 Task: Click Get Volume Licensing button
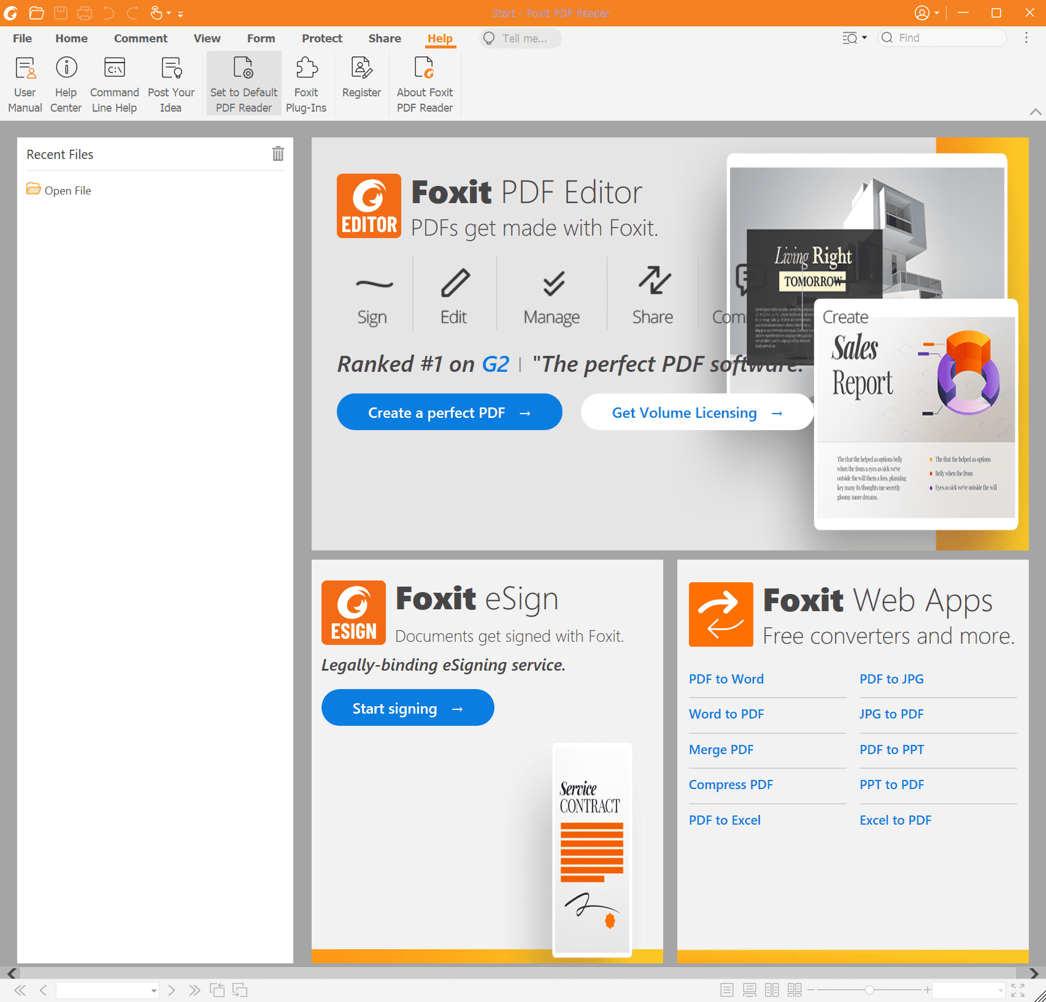(697, 412)
